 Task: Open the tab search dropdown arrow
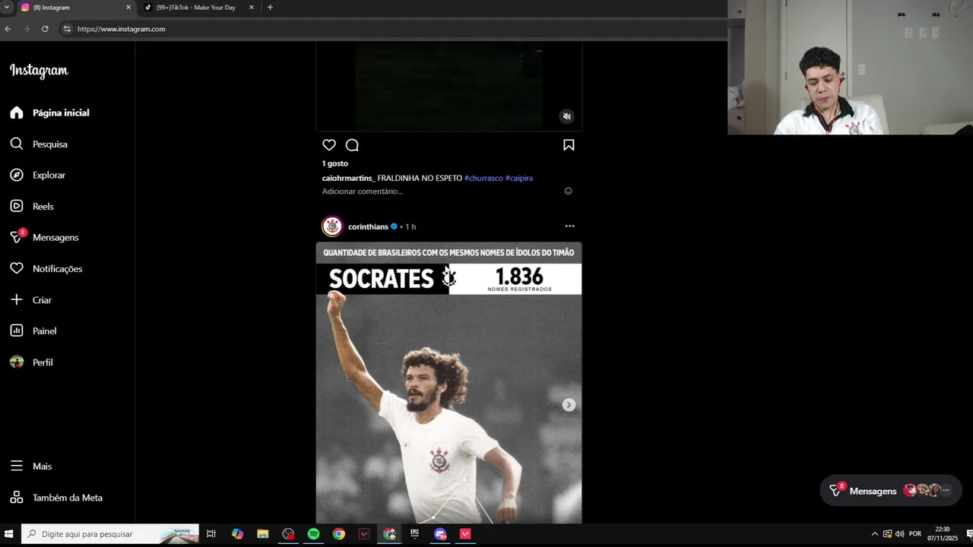coord(6,8)
